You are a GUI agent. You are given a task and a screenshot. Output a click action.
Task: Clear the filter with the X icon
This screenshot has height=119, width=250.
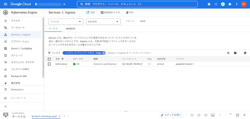click(x=228, y=53)
